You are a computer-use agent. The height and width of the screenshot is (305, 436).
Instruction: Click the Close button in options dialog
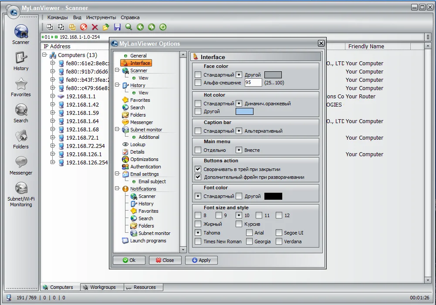tap(165, 260)
